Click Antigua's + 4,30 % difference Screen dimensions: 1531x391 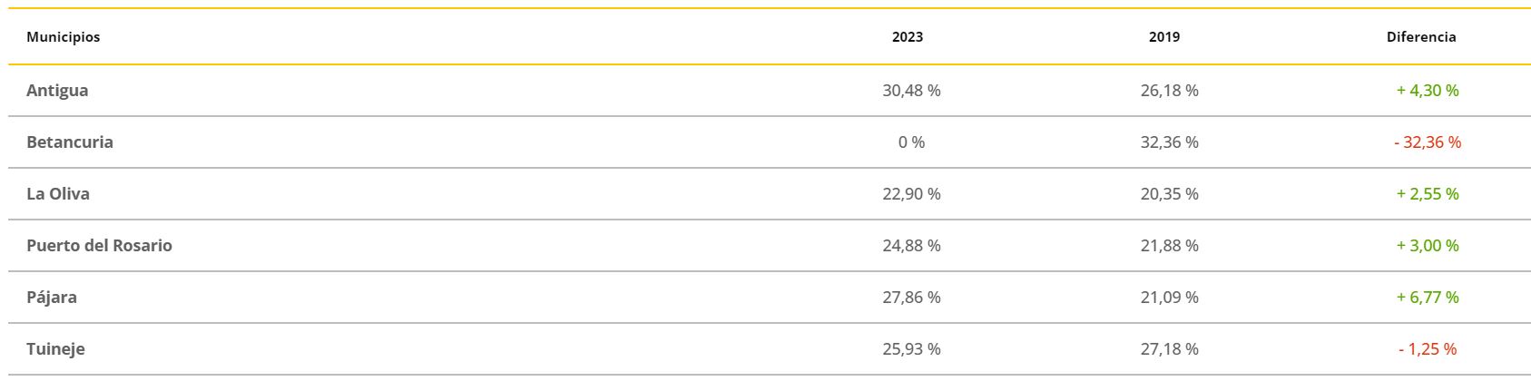click(1428, 91)
